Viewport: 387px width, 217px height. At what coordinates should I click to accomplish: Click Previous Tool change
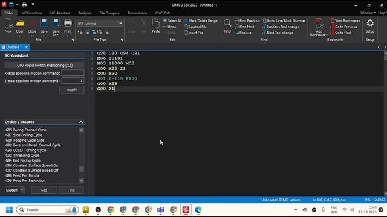pos(281,27)
